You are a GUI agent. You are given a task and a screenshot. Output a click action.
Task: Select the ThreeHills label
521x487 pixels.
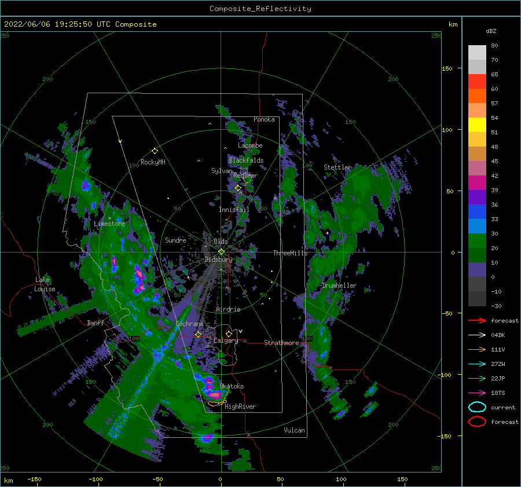tap(291, 253)
